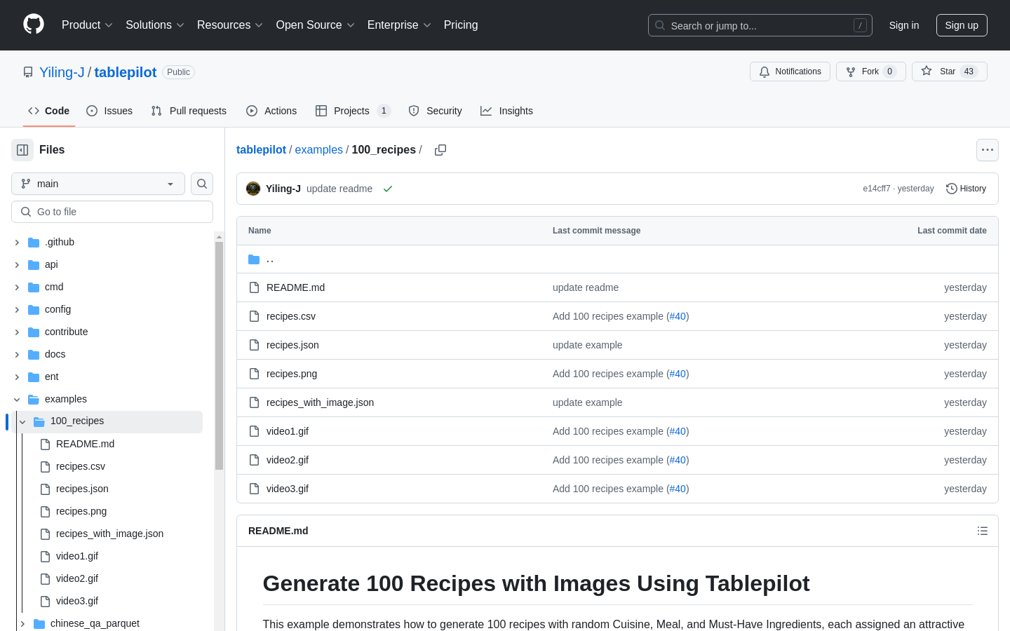Select video2.gif in the sidebar tree

point(77,578)
